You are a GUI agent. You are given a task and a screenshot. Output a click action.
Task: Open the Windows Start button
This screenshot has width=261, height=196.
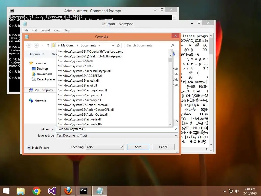coord(6,191)
